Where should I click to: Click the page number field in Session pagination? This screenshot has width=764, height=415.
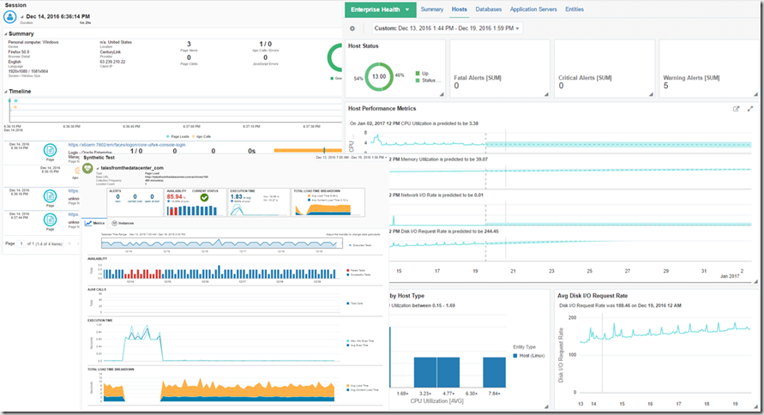coord(21,244)
